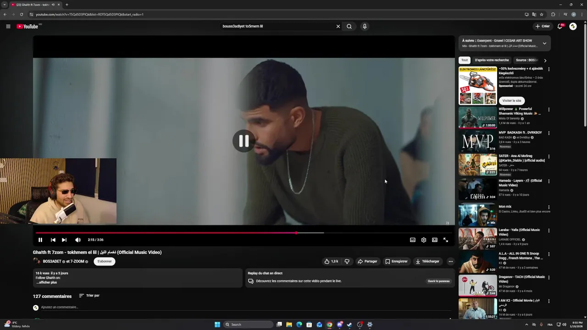
Task: Expand the À suivre playlist panel chevron
Action: 544,44
